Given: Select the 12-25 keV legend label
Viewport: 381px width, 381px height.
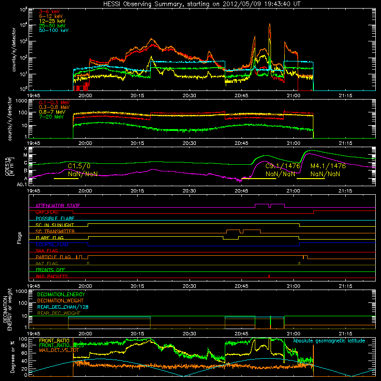Looking at the screenshot, I should pos(52,21).
